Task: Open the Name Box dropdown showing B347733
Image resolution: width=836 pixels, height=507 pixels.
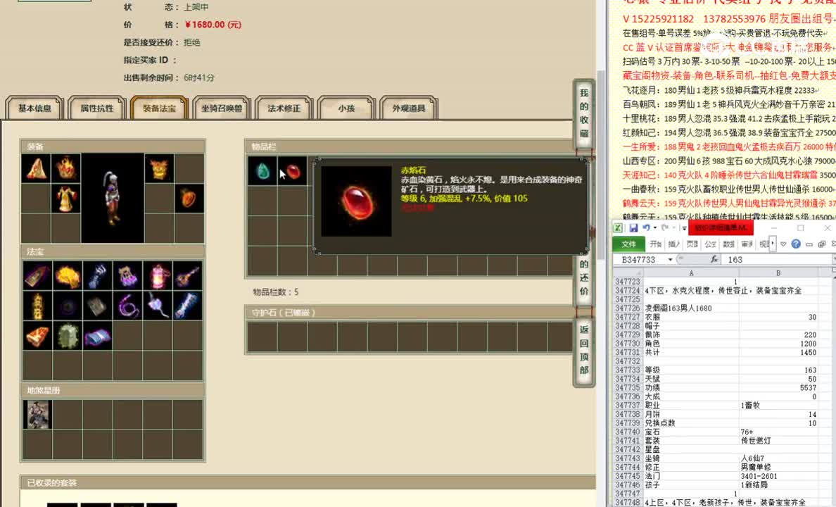Action: (669, 259)
